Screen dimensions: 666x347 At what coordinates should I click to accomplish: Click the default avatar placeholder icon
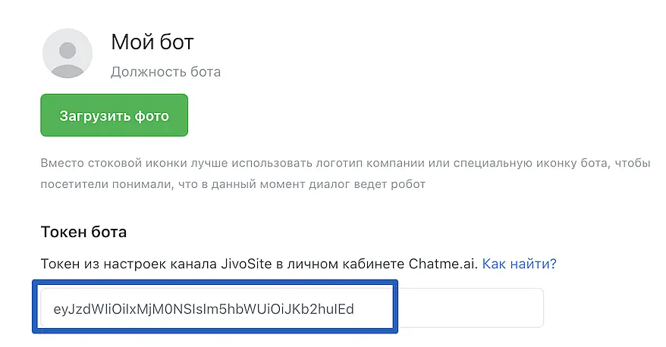point(68,53)
